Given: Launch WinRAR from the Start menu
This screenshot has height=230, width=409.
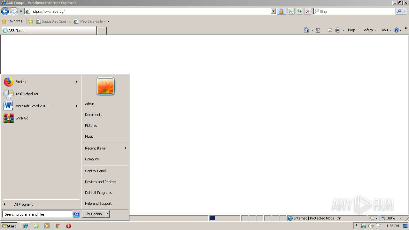Looking at the screenshot, I should point(41,118).
